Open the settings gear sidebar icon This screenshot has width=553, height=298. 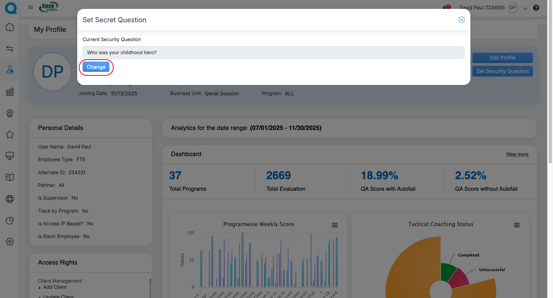pos(10,241)
